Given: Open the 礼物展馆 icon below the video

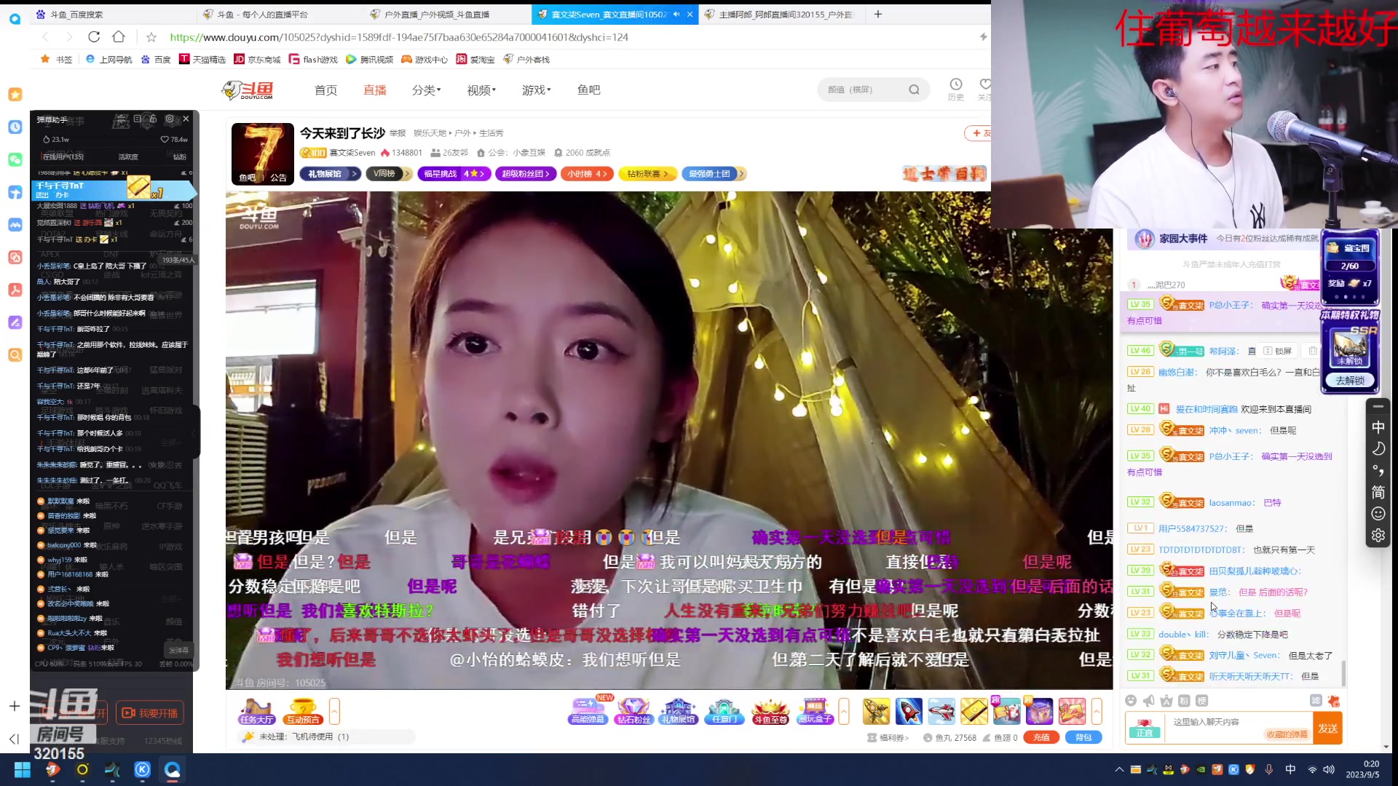Looking at the screenshot, I should [x=679, y=711].
